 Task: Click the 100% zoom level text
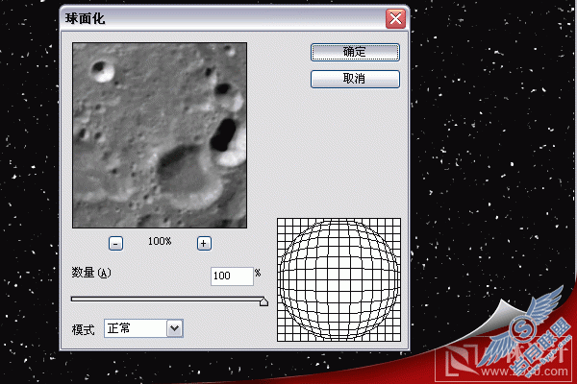160,241
